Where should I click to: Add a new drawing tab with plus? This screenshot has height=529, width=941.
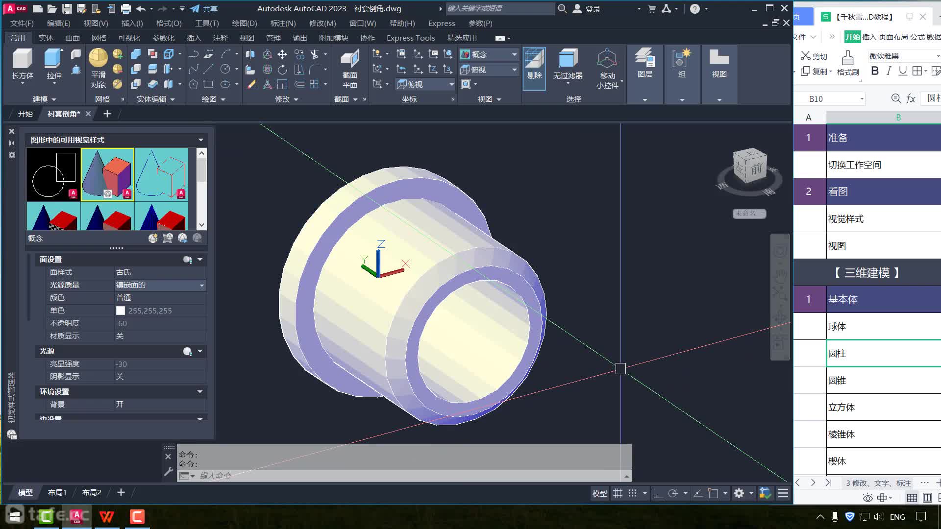point(107,114)
